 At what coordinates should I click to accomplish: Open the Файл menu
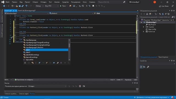click(x=7, y=2)
